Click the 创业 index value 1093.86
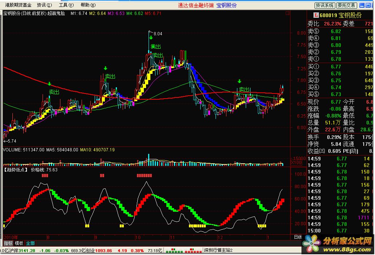This screenshot has width=375, height=255. coord(103,251)
